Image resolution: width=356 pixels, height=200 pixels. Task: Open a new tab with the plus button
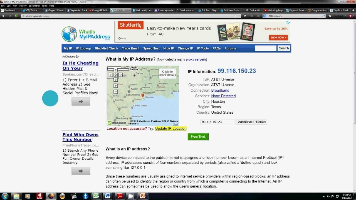pyautogui.click(x=353, y=10)
